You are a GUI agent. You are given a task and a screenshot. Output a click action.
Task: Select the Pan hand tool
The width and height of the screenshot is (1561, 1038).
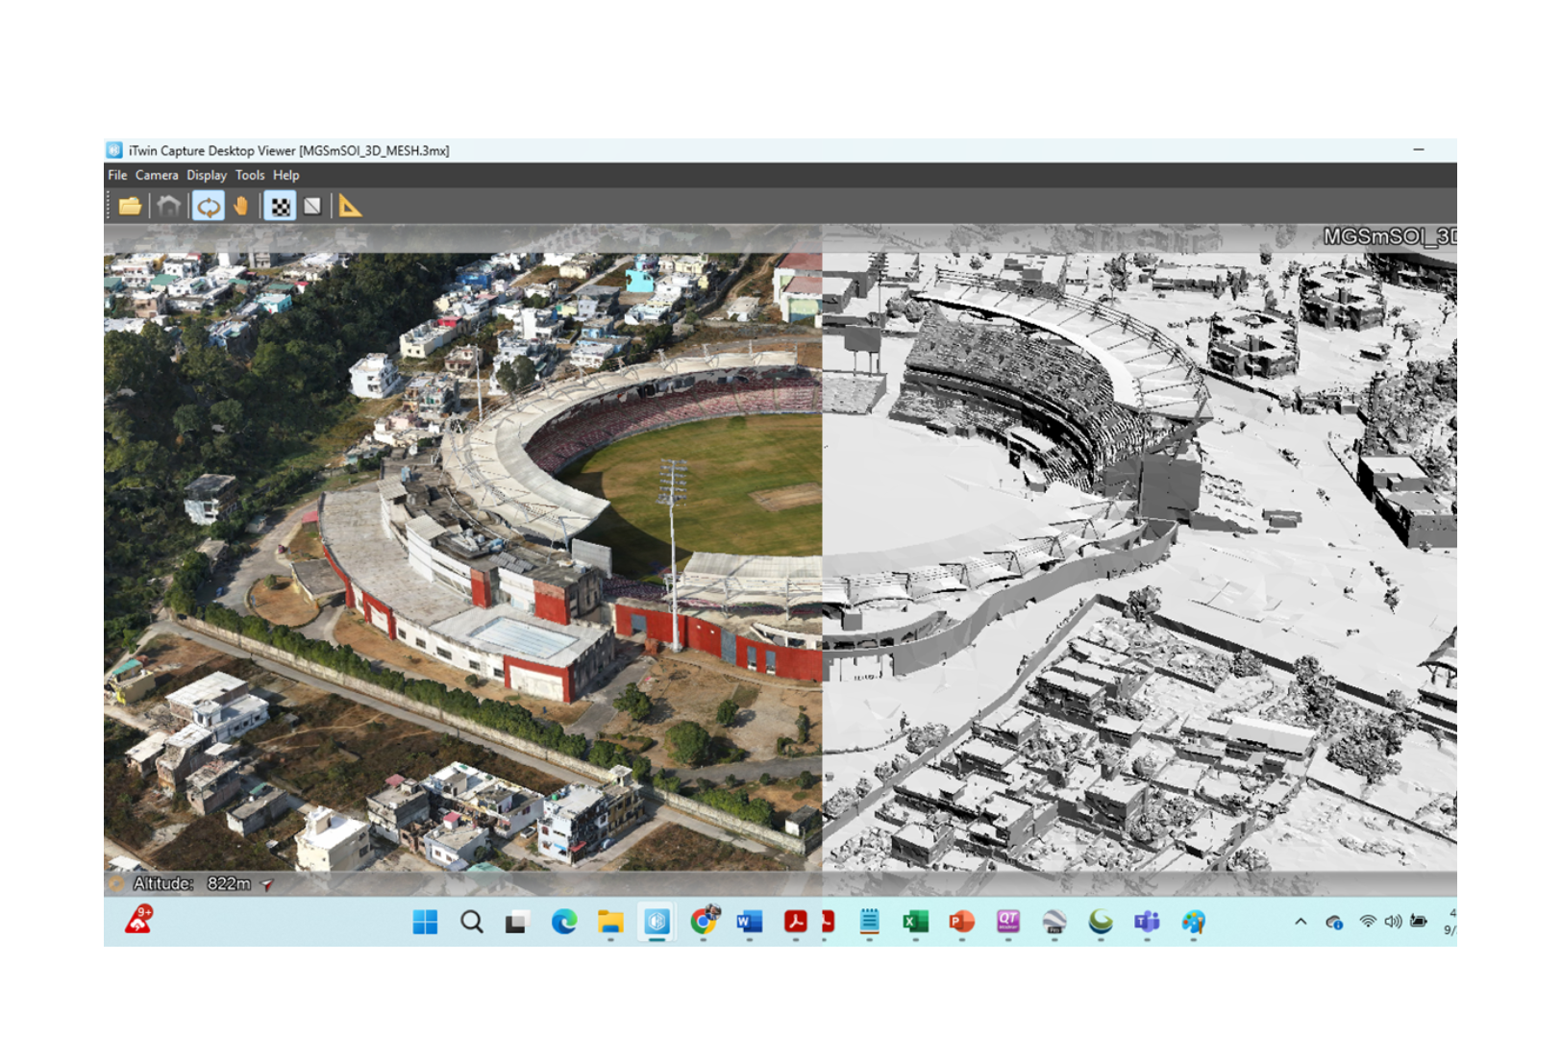coord(241,206)
